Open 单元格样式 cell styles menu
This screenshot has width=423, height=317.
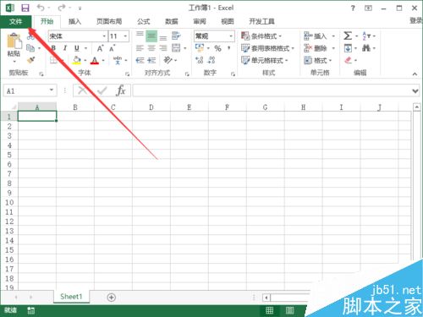265,60
